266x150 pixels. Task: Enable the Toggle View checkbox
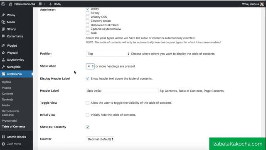[x=87, y=103]
